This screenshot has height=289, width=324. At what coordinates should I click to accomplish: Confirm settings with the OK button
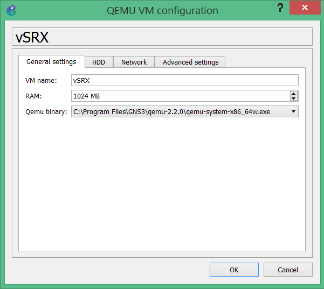234,270
